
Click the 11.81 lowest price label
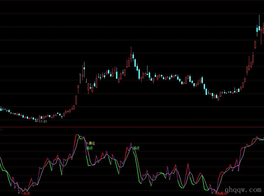click(x=43, y=122)
